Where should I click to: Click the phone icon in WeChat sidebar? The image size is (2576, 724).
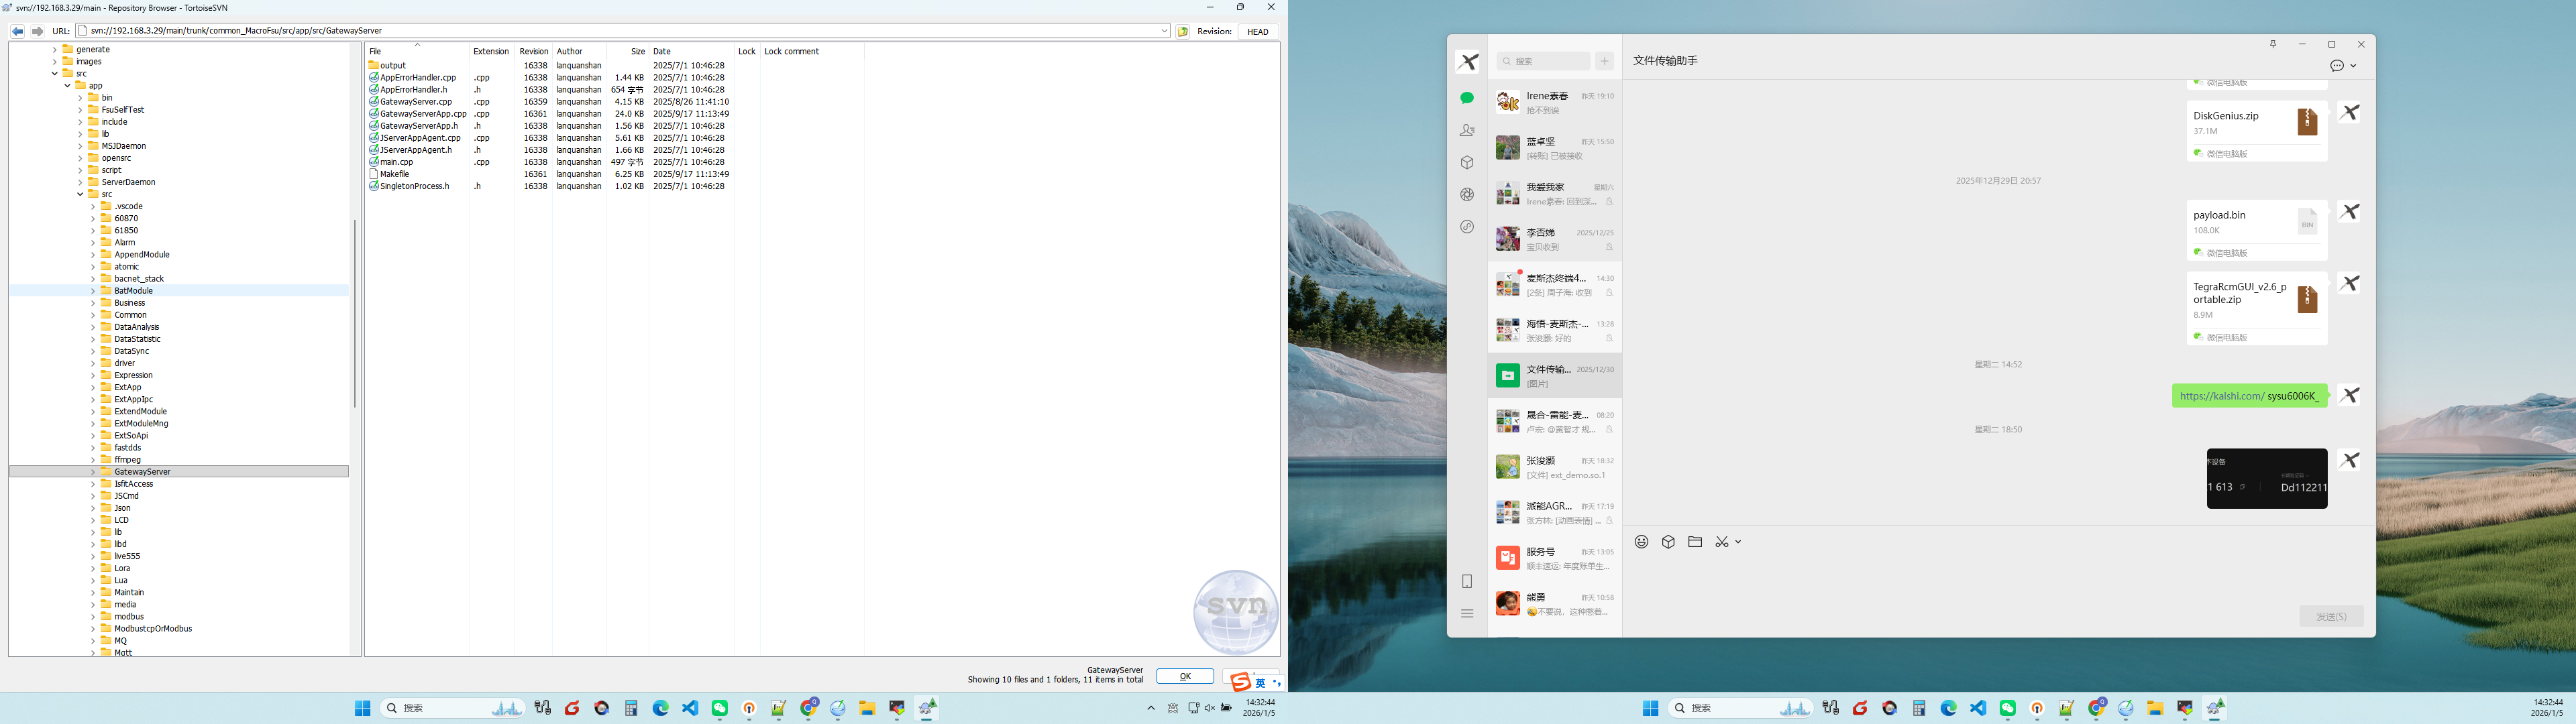point(1467,581)
